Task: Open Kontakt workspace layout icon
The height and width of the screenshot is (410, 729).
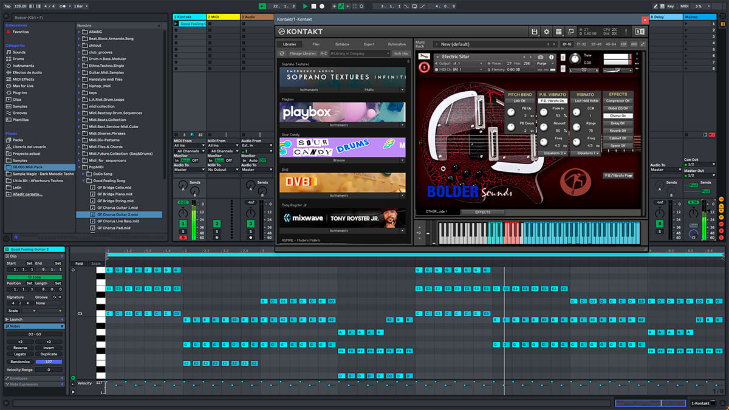Action: 559,32
